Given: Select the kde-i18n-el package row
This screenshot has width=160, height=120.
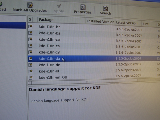Looking at the screenshot, I should coord(94,71).
